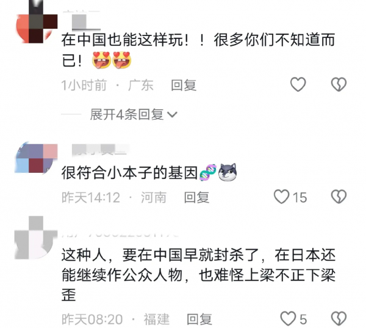Screen dimensions: 366x328
Task: Expand 展开4条回复 replies
Action: [x=134, y=115]
